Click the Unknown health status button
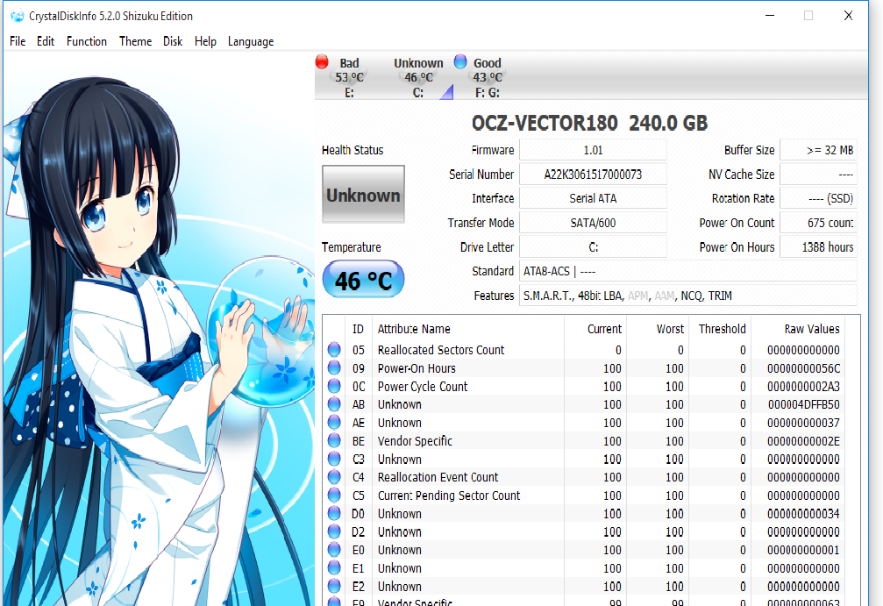This screenshot has height=606, width=883. tap(363, 195)
